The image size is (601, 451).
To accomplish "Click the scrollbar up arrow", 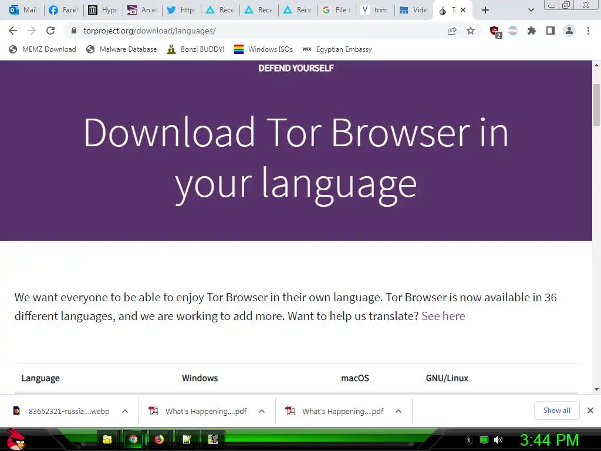I will coord(596,65).
